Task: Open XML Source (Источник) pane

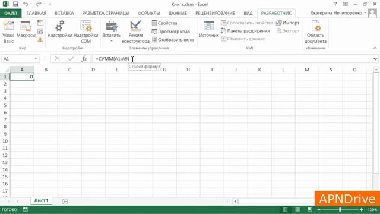Action: (x=208, y=30)
